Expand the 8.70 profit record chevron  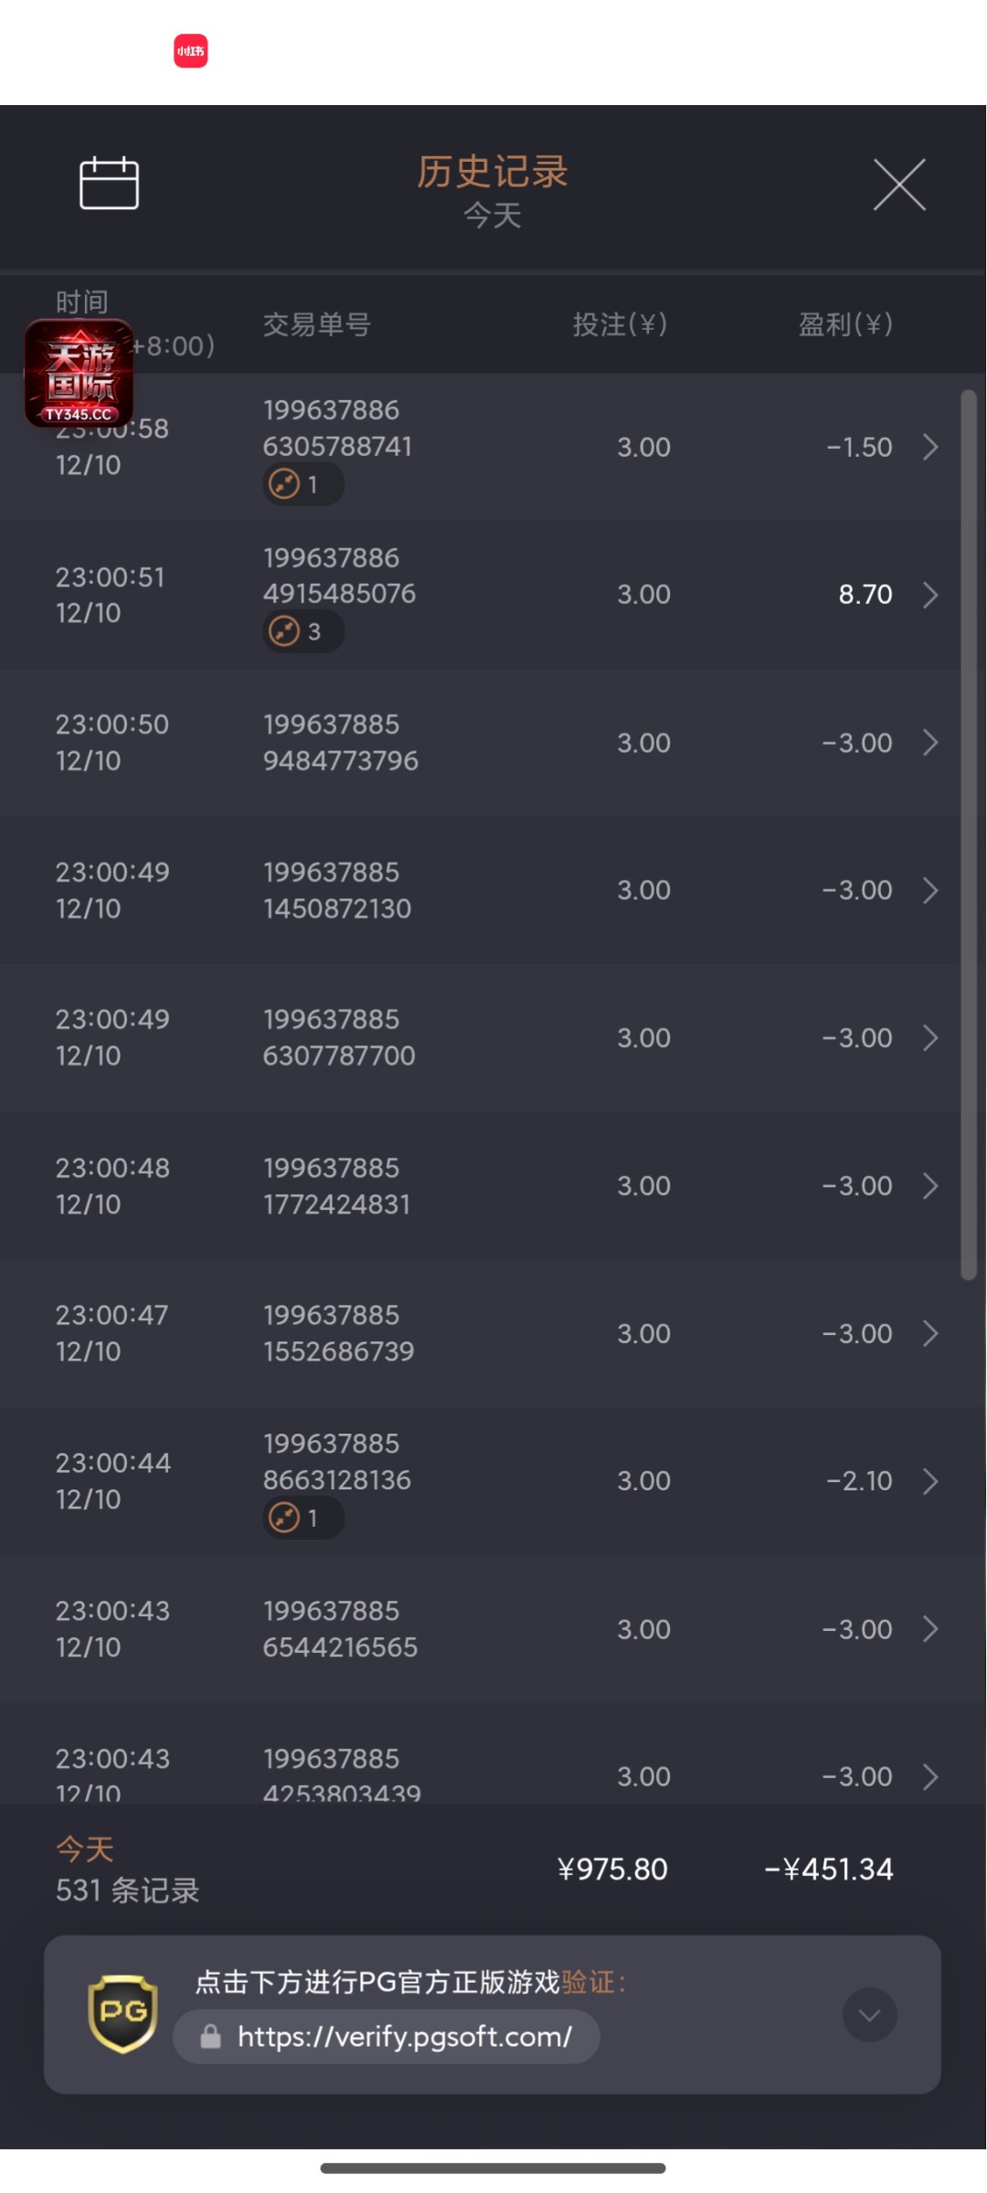pos(930,595)
